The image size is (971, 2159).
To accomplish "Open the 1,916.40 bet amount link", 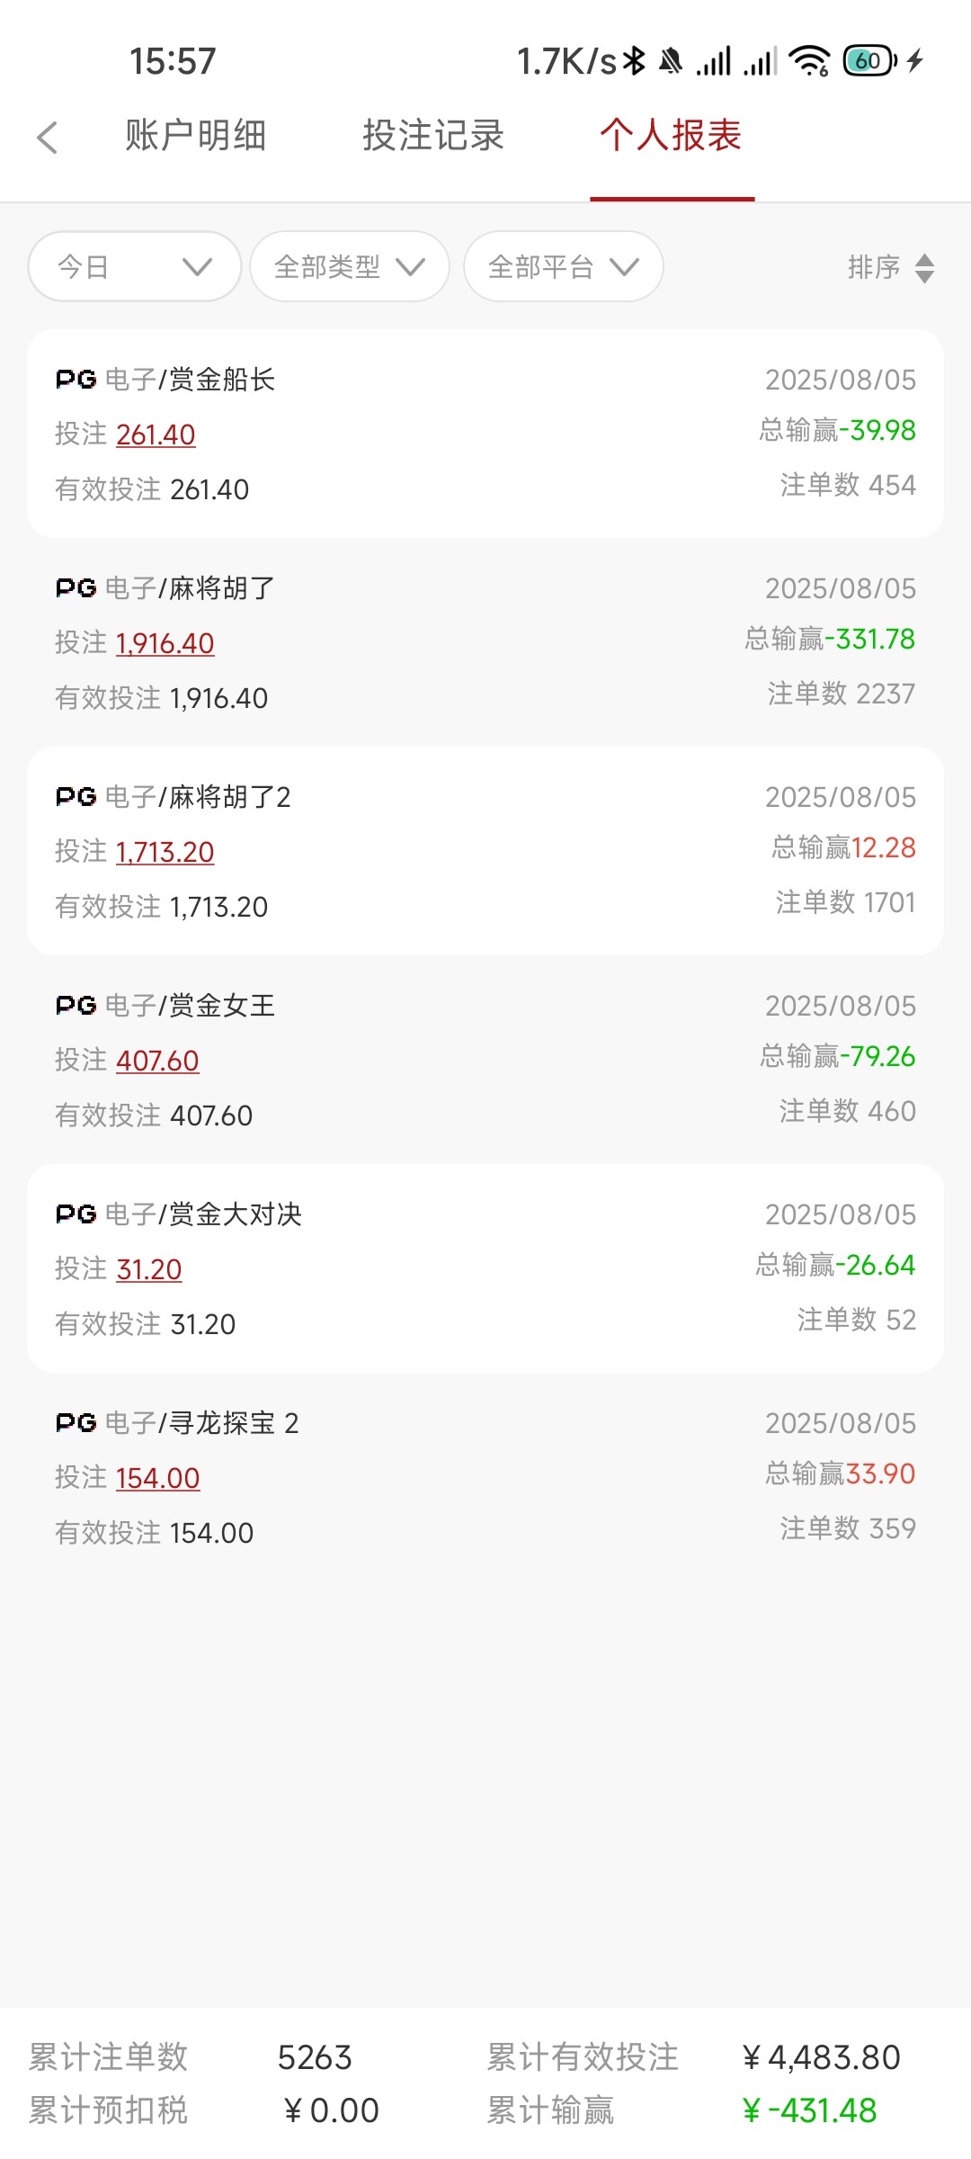I will click(x=165, y=644).
